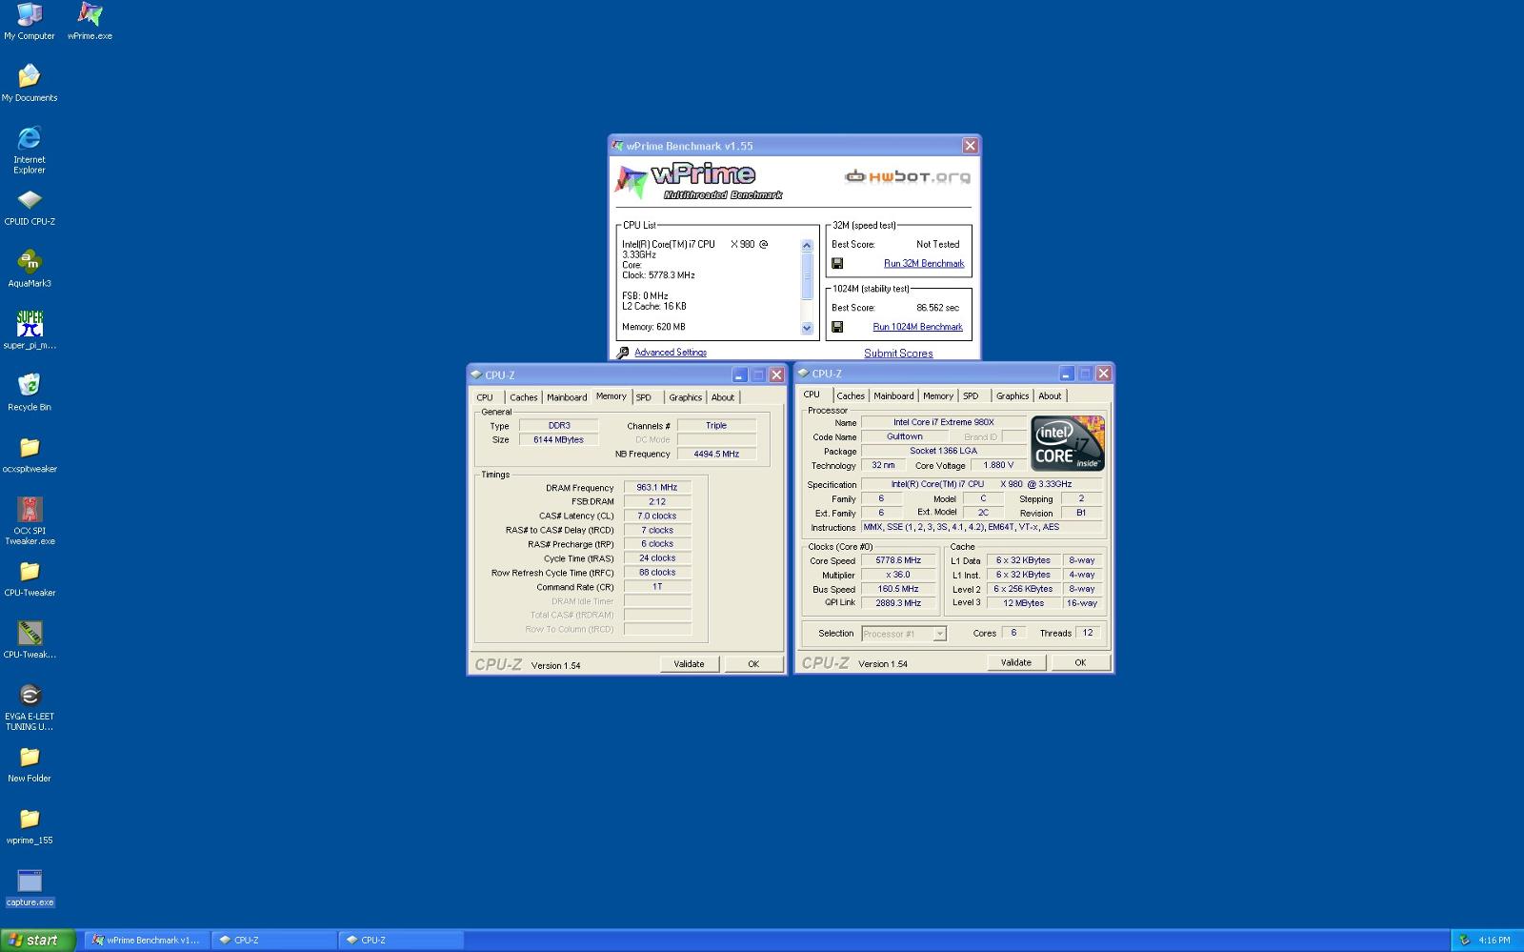Open About tab in the Memory CPU-Z window
Viewport: 1524px width, 952px height.
723,398
